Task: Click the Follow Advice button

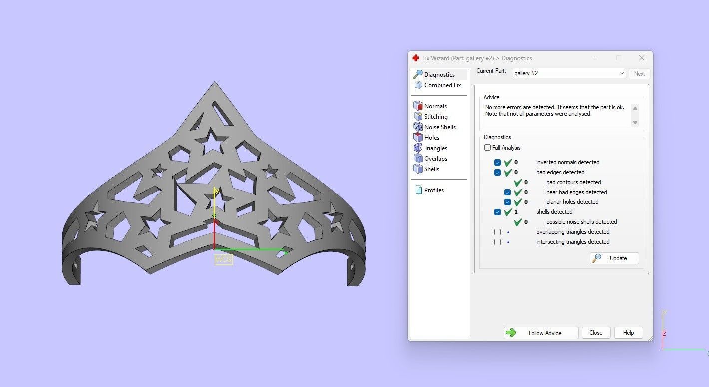Action: tap(541, 333)
